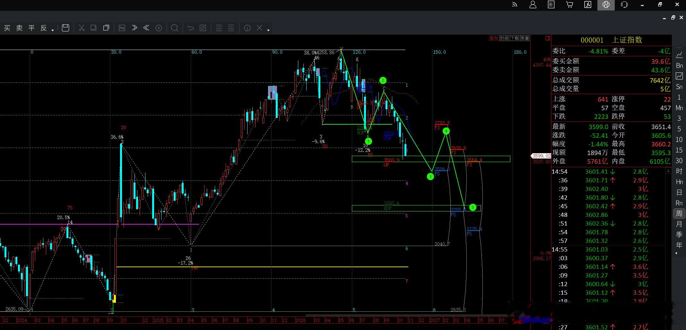Expand dropdown arrow after 反 button
Viewport: 686px width, 330px height.
[53, 30]
